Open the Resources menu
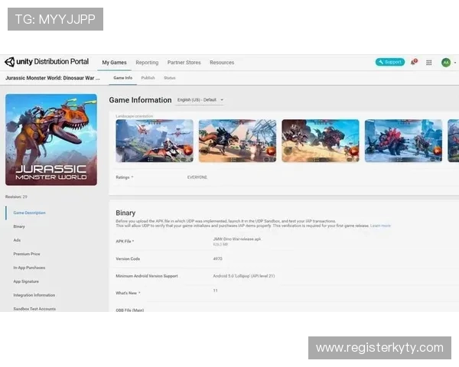This screenshot has width=459, height=367. tap(222, 63)
